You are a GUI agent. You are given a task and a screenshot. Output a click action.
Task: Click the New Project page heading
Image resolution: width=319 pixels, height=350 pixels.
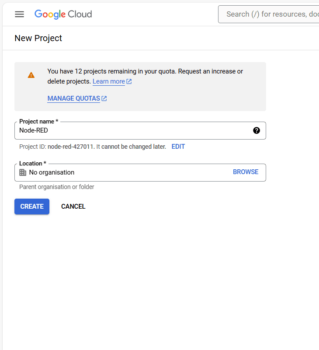coord(38,38)
